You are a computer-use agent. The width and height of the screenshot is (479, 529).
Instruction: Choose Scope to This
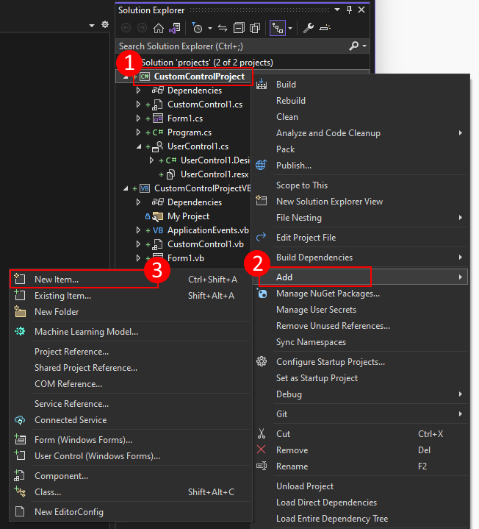[302, 185]
